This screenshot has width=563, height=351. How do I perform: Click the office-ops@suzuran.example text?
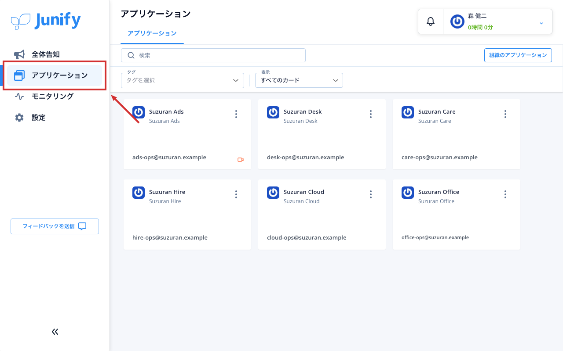click(435, 237)
